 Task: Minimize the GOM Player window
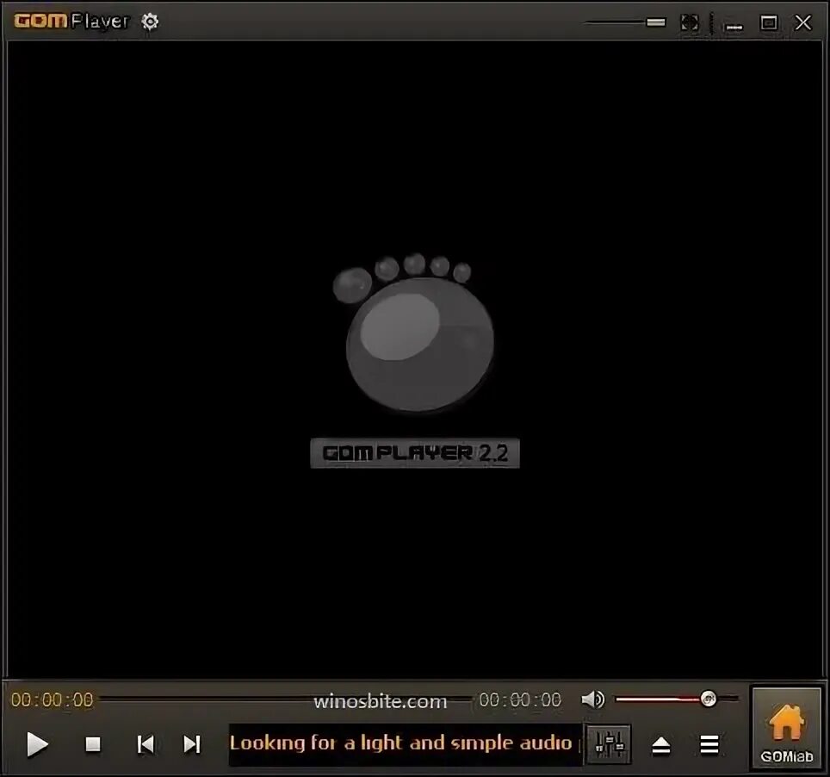[x=734, y=26]
